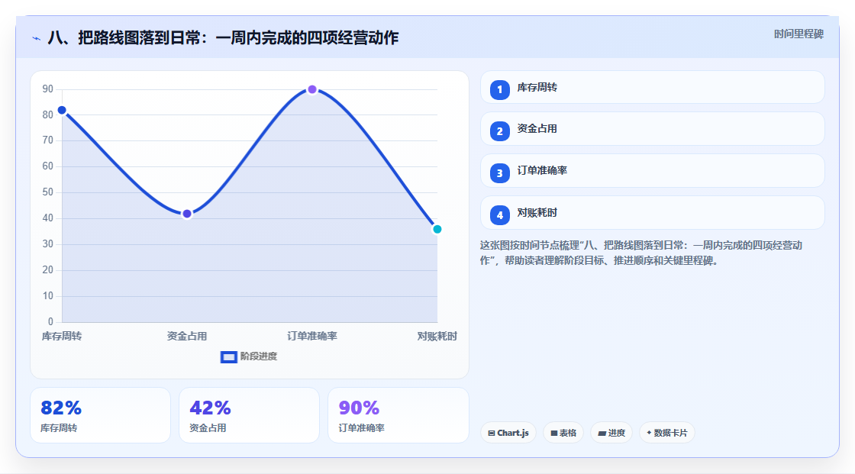Select the 资金占用 list item text
Screen dimensions: 855x474
tap(537, 129)
